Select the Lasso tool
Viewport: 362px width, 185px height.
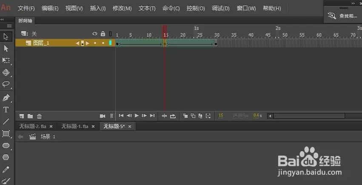6,84
